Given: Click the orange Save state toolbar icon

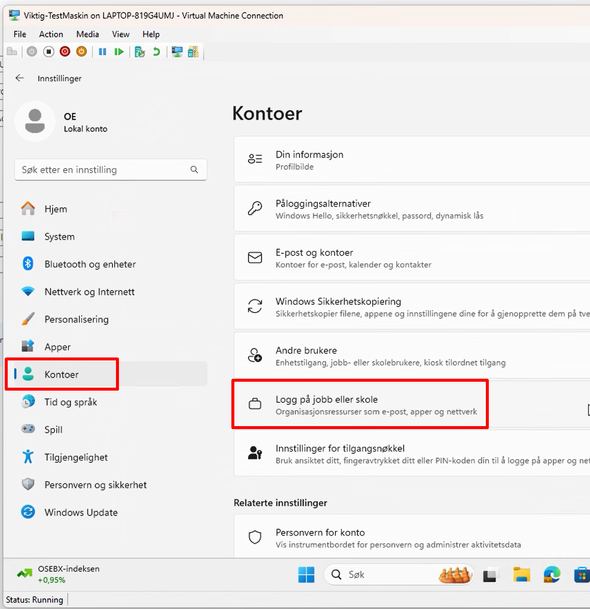Looking at the screenshot, I should [81, 51].
